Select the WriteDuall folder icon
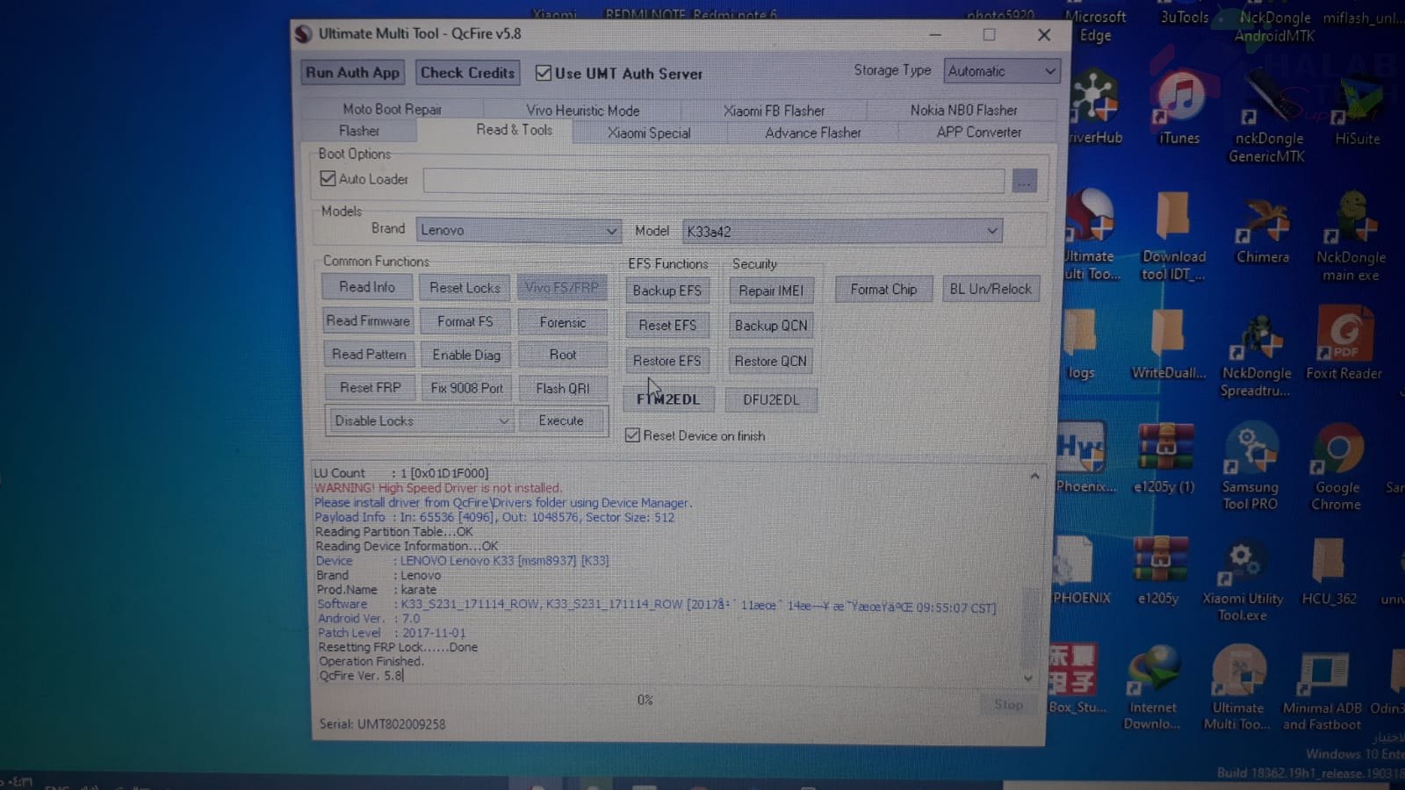The height and width of the screenshot is (790, 1405). 1168,344
